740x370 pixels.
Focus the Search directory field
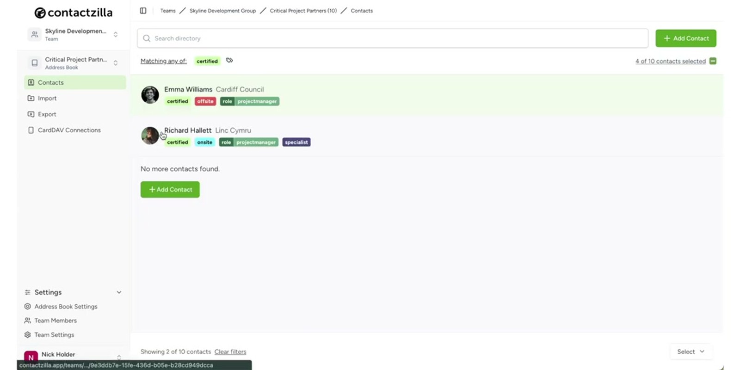pyautogui.click(x=393, y=38)
